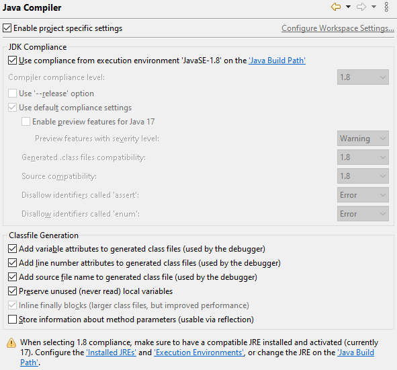Click 'Java Build Path' link in JDK Compliance
The height and width of the screenshot is (370, 397).
277,61
